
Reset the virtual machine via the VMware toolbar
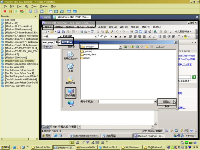coord(22,11)
